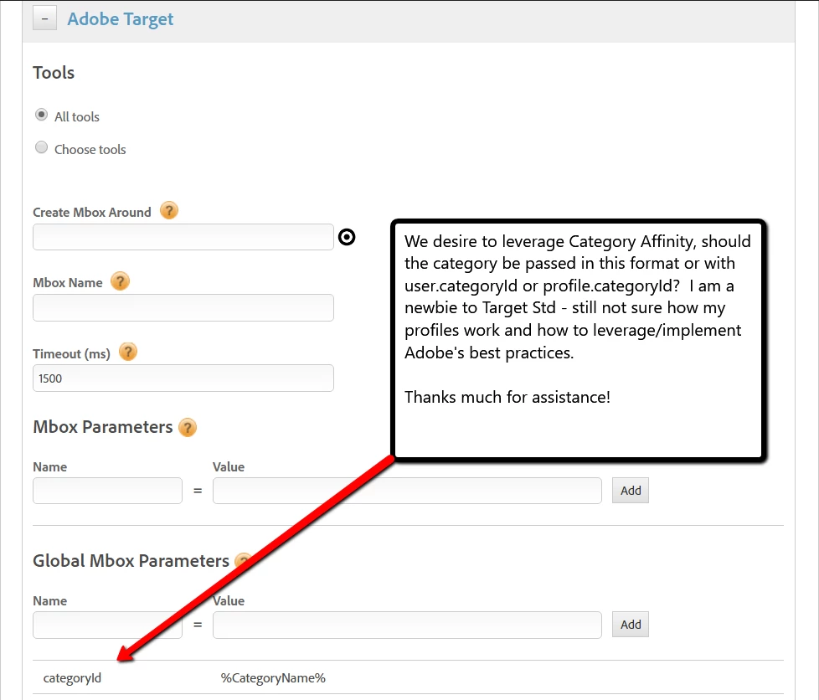Click the element selector target icon

347,237
